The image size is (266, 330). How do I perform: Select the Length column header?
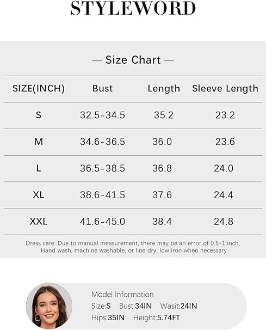point(164,89)
